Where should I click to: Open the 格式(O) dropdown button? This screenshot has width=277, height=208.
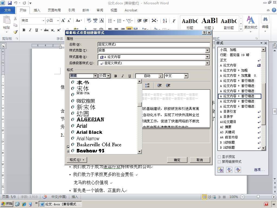[x=77, y=160]
